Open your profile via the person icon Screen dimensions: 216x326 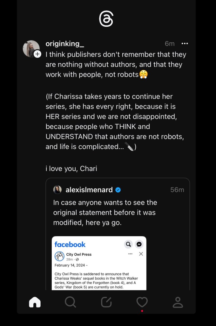[x=178, y=302]
